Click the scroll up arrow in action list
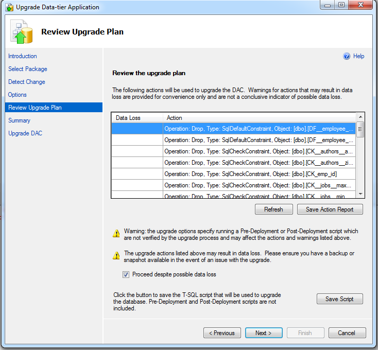The height and width of the screenshot is (350, 378). (360, 117)
